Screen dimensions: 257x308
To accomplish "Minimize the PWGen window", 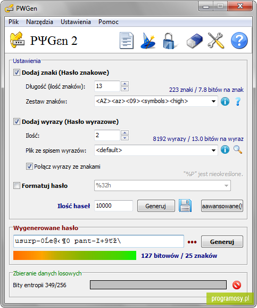I will 206,7.
